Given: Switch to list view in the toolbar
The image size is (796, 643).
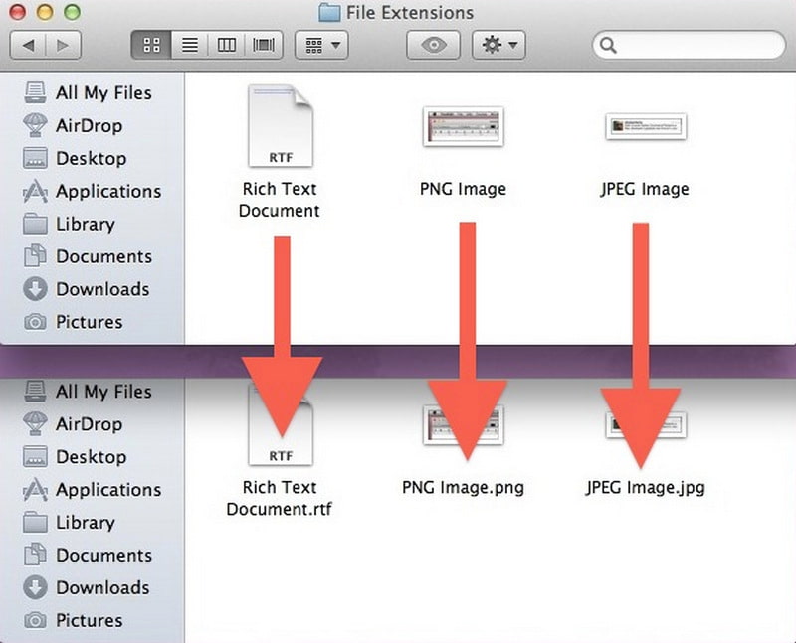Looking at the screenshot, I should pos(190,45).
